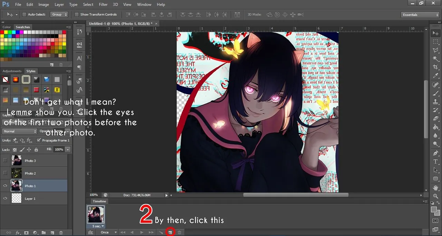Image resolution: width=442 pixels, height=236 pixels.
Task: Click the horizontal canvas scrollbar
Action: pos(296,195)
